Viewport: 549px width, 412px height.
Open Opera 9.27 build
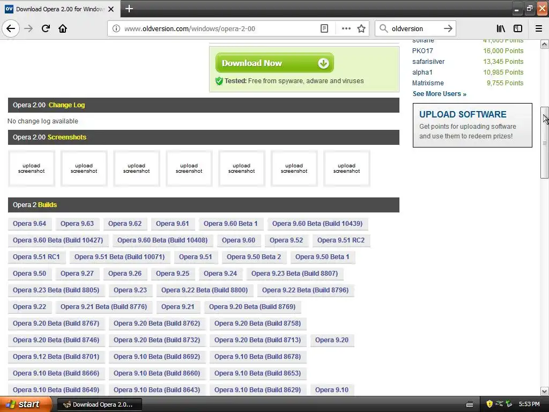[77, 274]
